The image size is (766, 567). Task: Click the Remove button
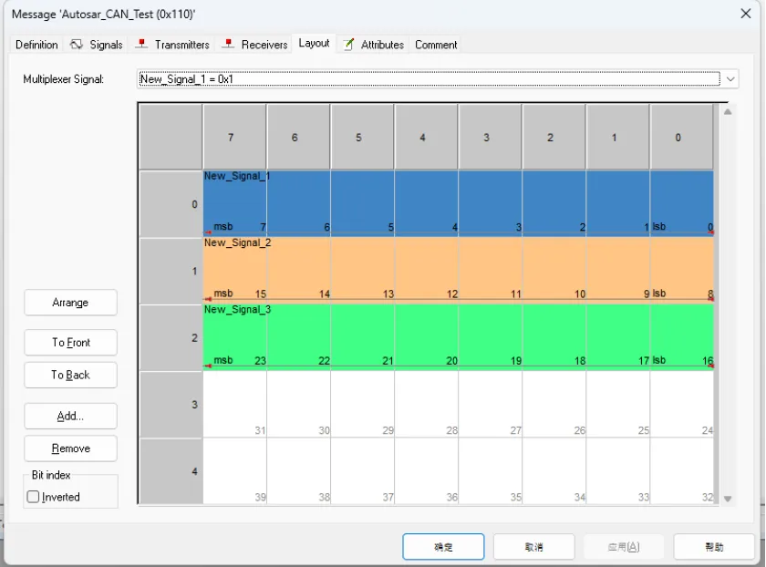pos(71,448)
